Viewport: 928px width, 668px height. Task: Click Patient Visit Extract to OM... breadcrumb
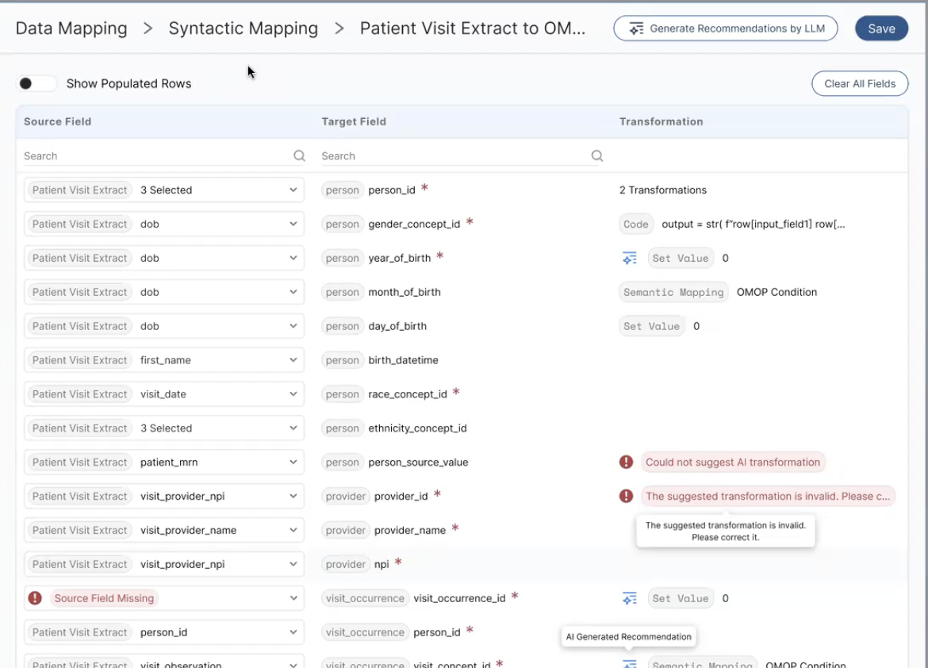[472, 29]
